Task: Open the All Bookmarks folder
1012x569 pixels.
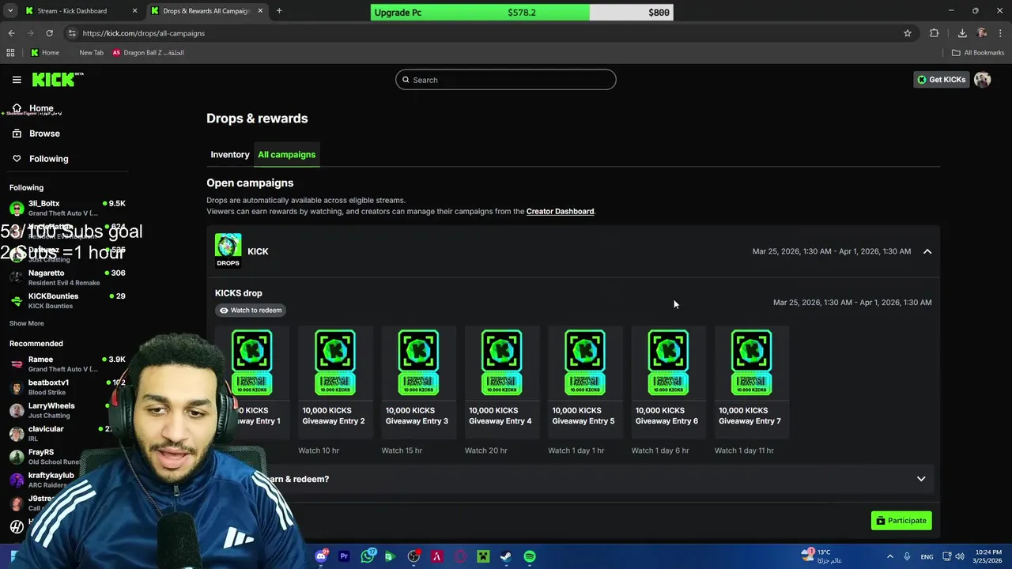Action: coord(978,53)
